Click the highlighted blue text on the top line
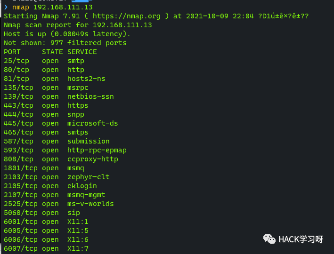Screen dimensions: 334x254 pos(82,1)
